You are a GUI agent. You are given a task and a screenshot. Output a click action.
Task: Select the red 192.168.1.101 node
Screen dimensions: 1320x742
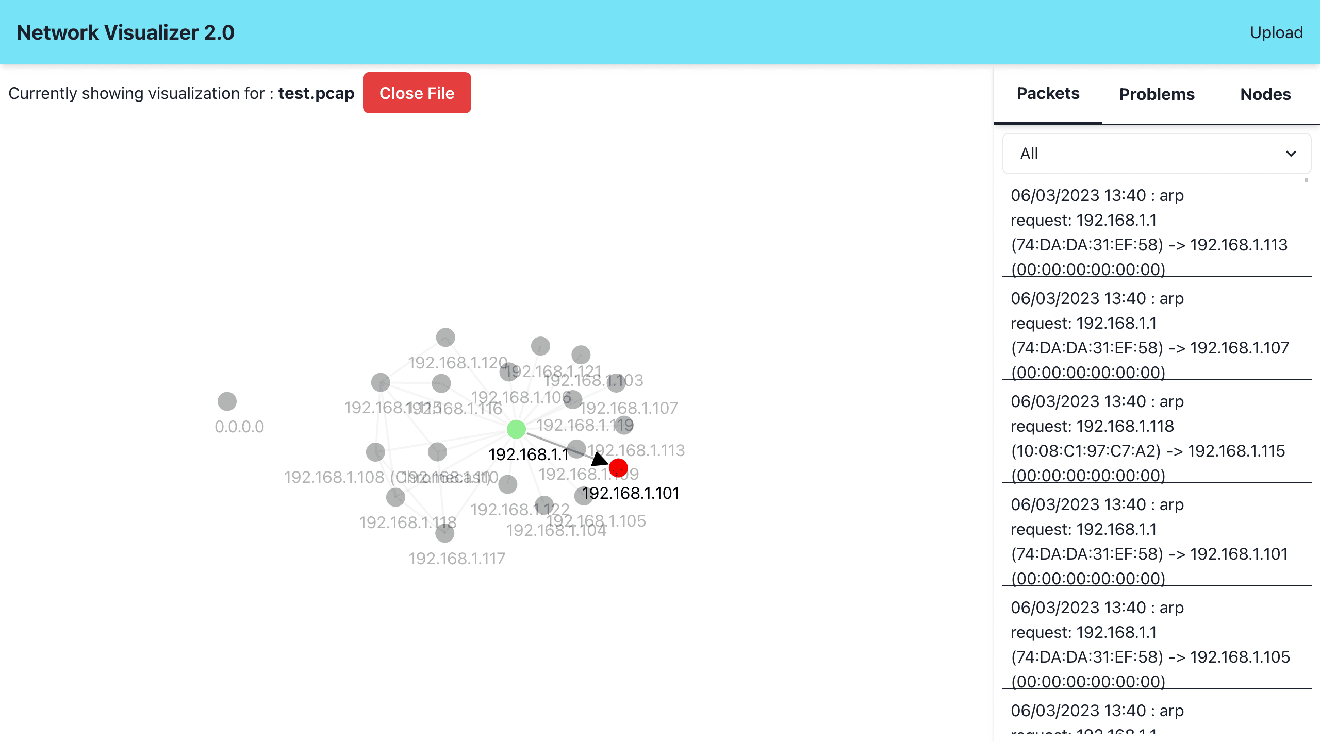pos(618,468)
